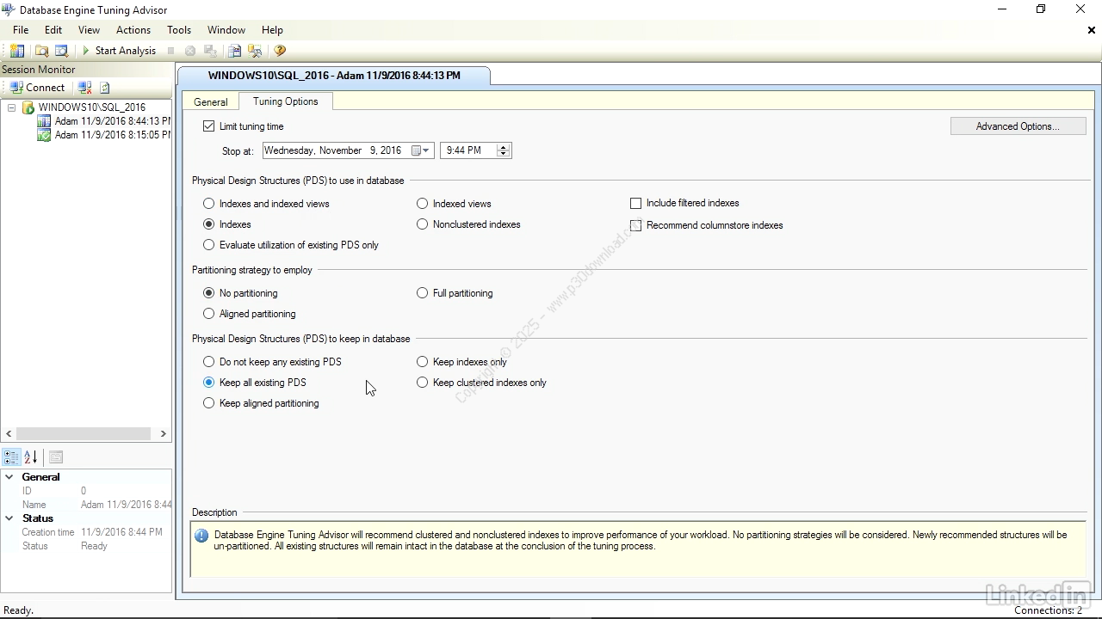Select Do not keep any existing PDS
The height and width of the screenshot is (619, 1102).
[x=208, y=362]
